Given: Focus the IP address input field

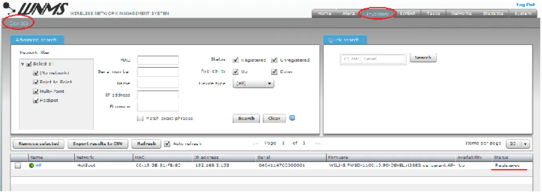Looking at the screenshot, I should [158, 95].
